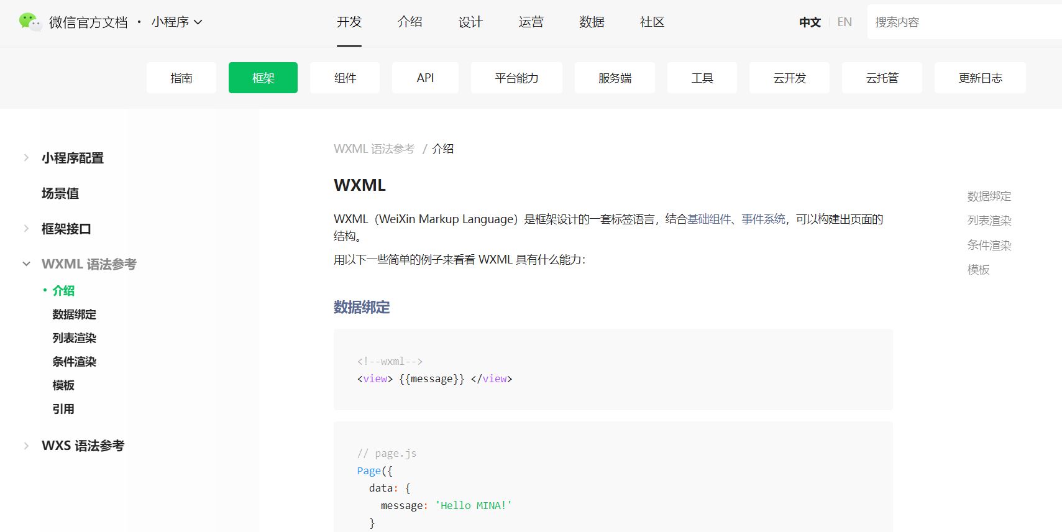This screenshot has width=1062, height=532.
Task: Open the 小程序 platform dropdown
Action: coord(177,22)
